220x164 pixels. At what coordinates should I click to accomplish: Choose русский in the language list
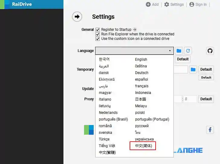pyautogui.click(x=142, y=126)
